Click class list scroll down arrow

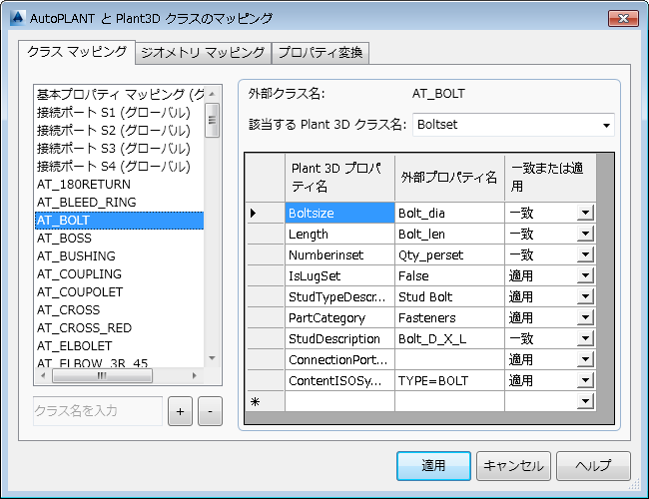pos(212,358)
